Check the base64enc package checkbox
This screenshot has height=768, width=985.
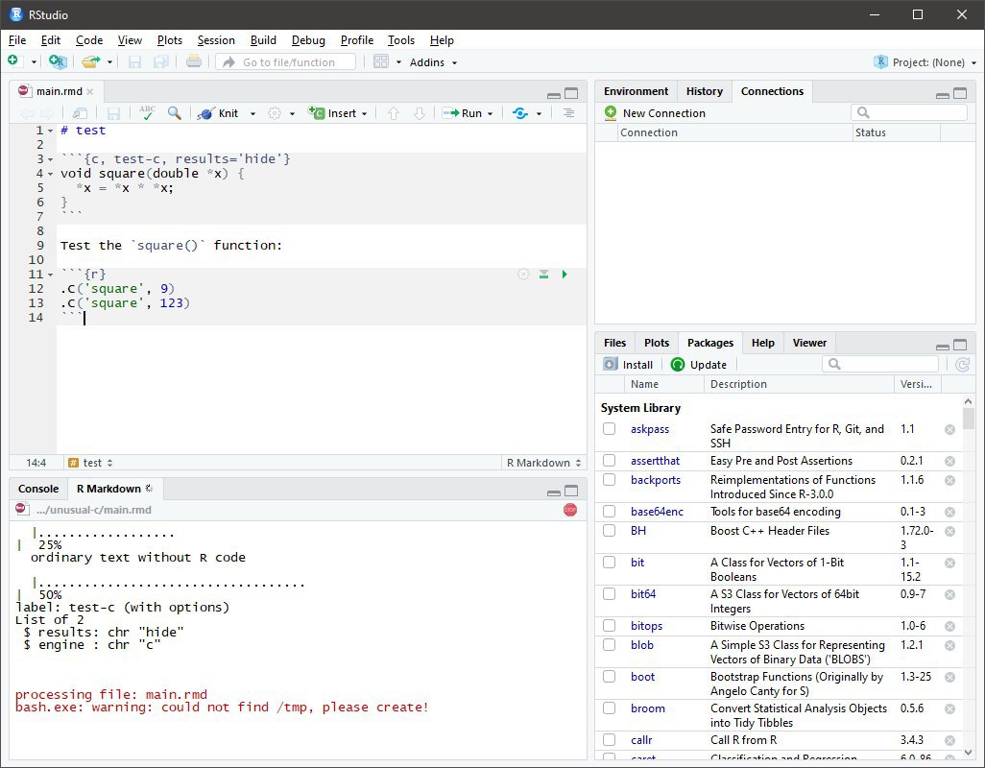pyautogui.click(x=610, y=511)
